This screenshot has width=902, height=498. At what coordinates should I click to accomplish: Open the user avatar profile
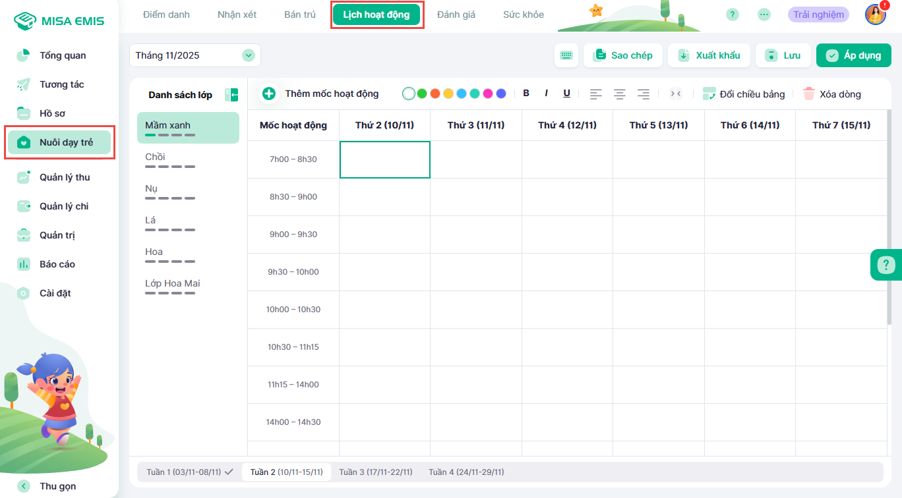click(875, 14)
